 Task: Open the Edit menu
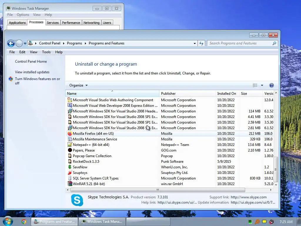(22, 52)
